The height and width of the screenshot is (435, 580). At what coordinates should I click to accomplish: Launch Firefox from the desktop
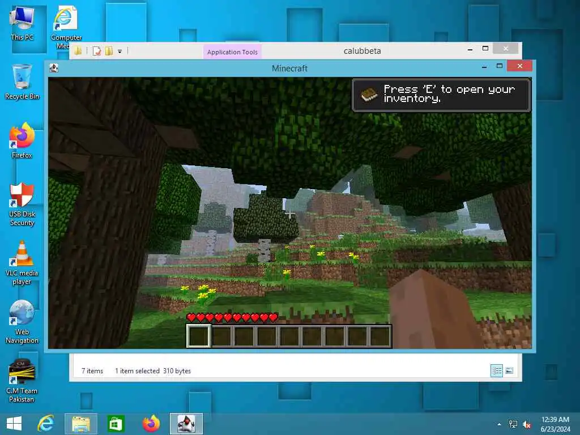pyautogui.click(x=22, y=140)
